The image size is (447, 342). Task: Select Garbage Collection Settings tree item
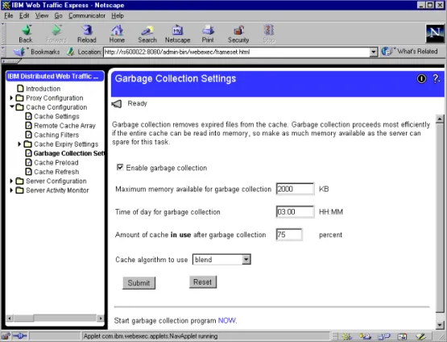(69, 153)
